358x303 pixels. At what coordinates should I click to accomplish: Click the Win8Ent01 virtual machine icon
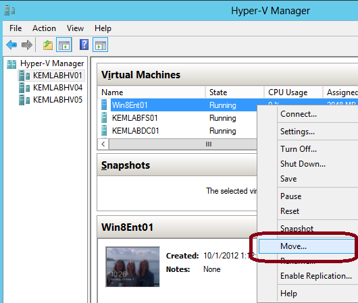pyautogui.click(x=104, y=105)
